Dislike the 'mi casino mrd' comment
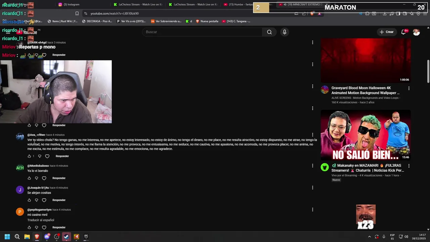430x242 pixels. (x=37, y=228)
